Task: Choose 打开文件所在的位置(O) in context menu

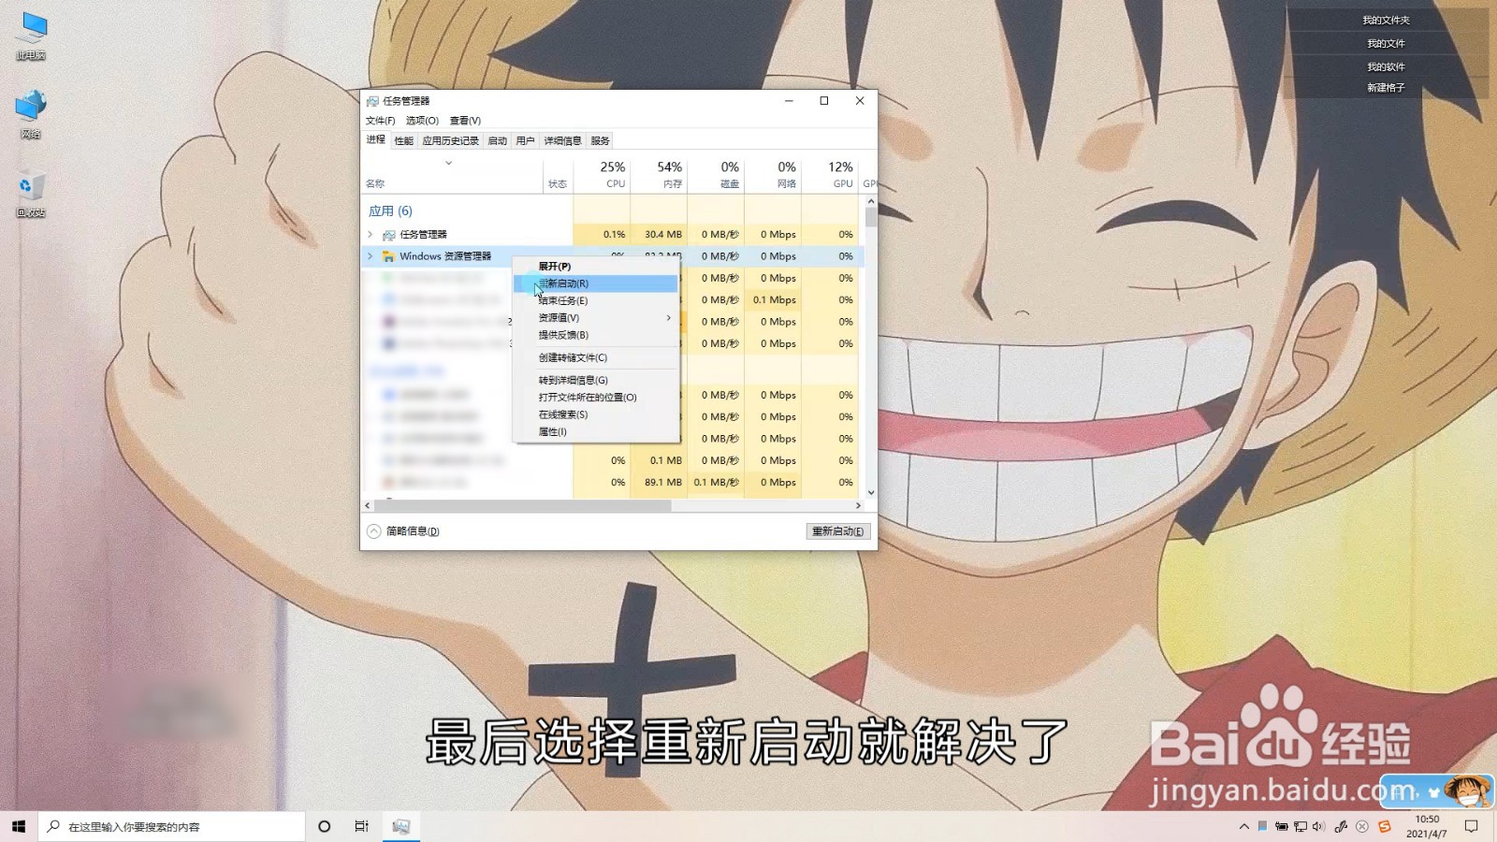Action: [x=595, y=398]
